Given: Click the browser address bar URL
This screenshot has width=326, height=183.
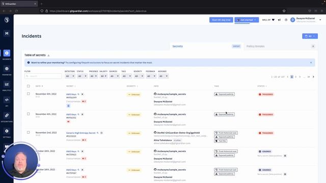Looking at the screenshot, I should click(98, 11).
